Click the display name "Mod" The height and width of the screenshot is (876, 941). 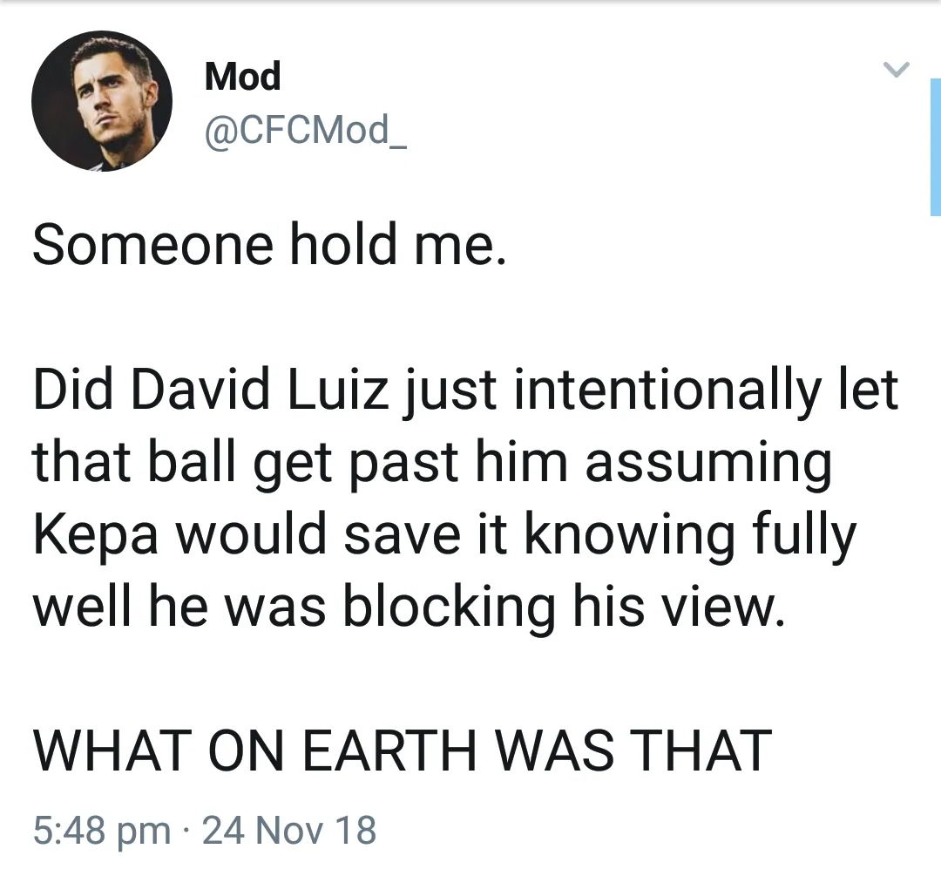(243, 77)
